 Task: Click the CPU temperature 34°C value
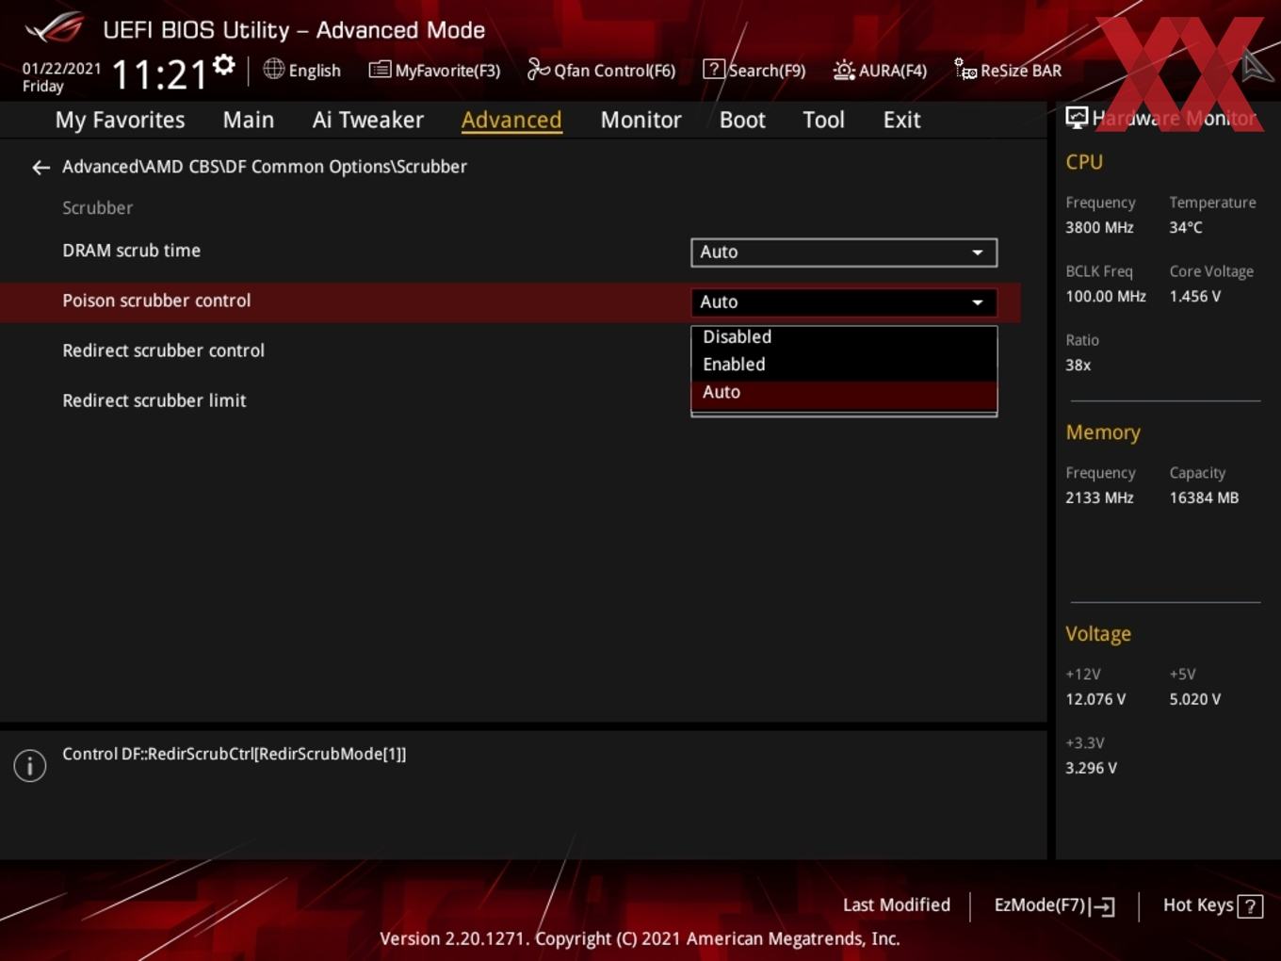pos(1186,228)
